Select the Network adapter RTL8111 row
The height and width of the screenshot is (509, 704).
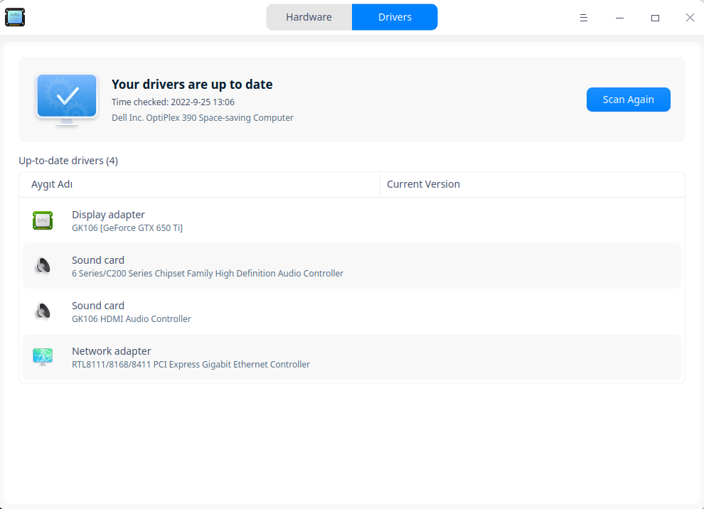(x=352, y=357)
